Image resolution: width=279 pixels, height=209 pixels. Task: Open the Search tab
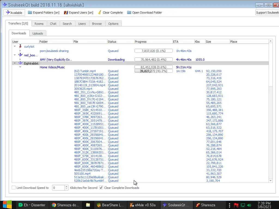pyautogui.click(x=67, y=24)
